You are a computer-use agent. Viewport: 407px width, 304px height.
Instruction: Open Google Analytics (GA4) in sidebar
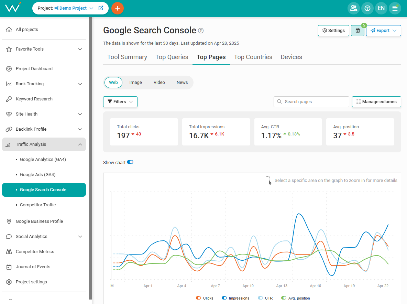(43, 160)
